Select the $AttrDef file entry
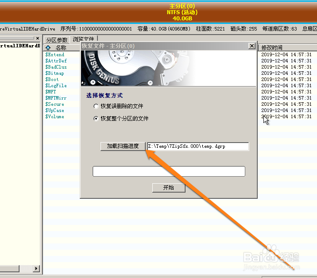 pyautogui.click(x=56, y=61)
